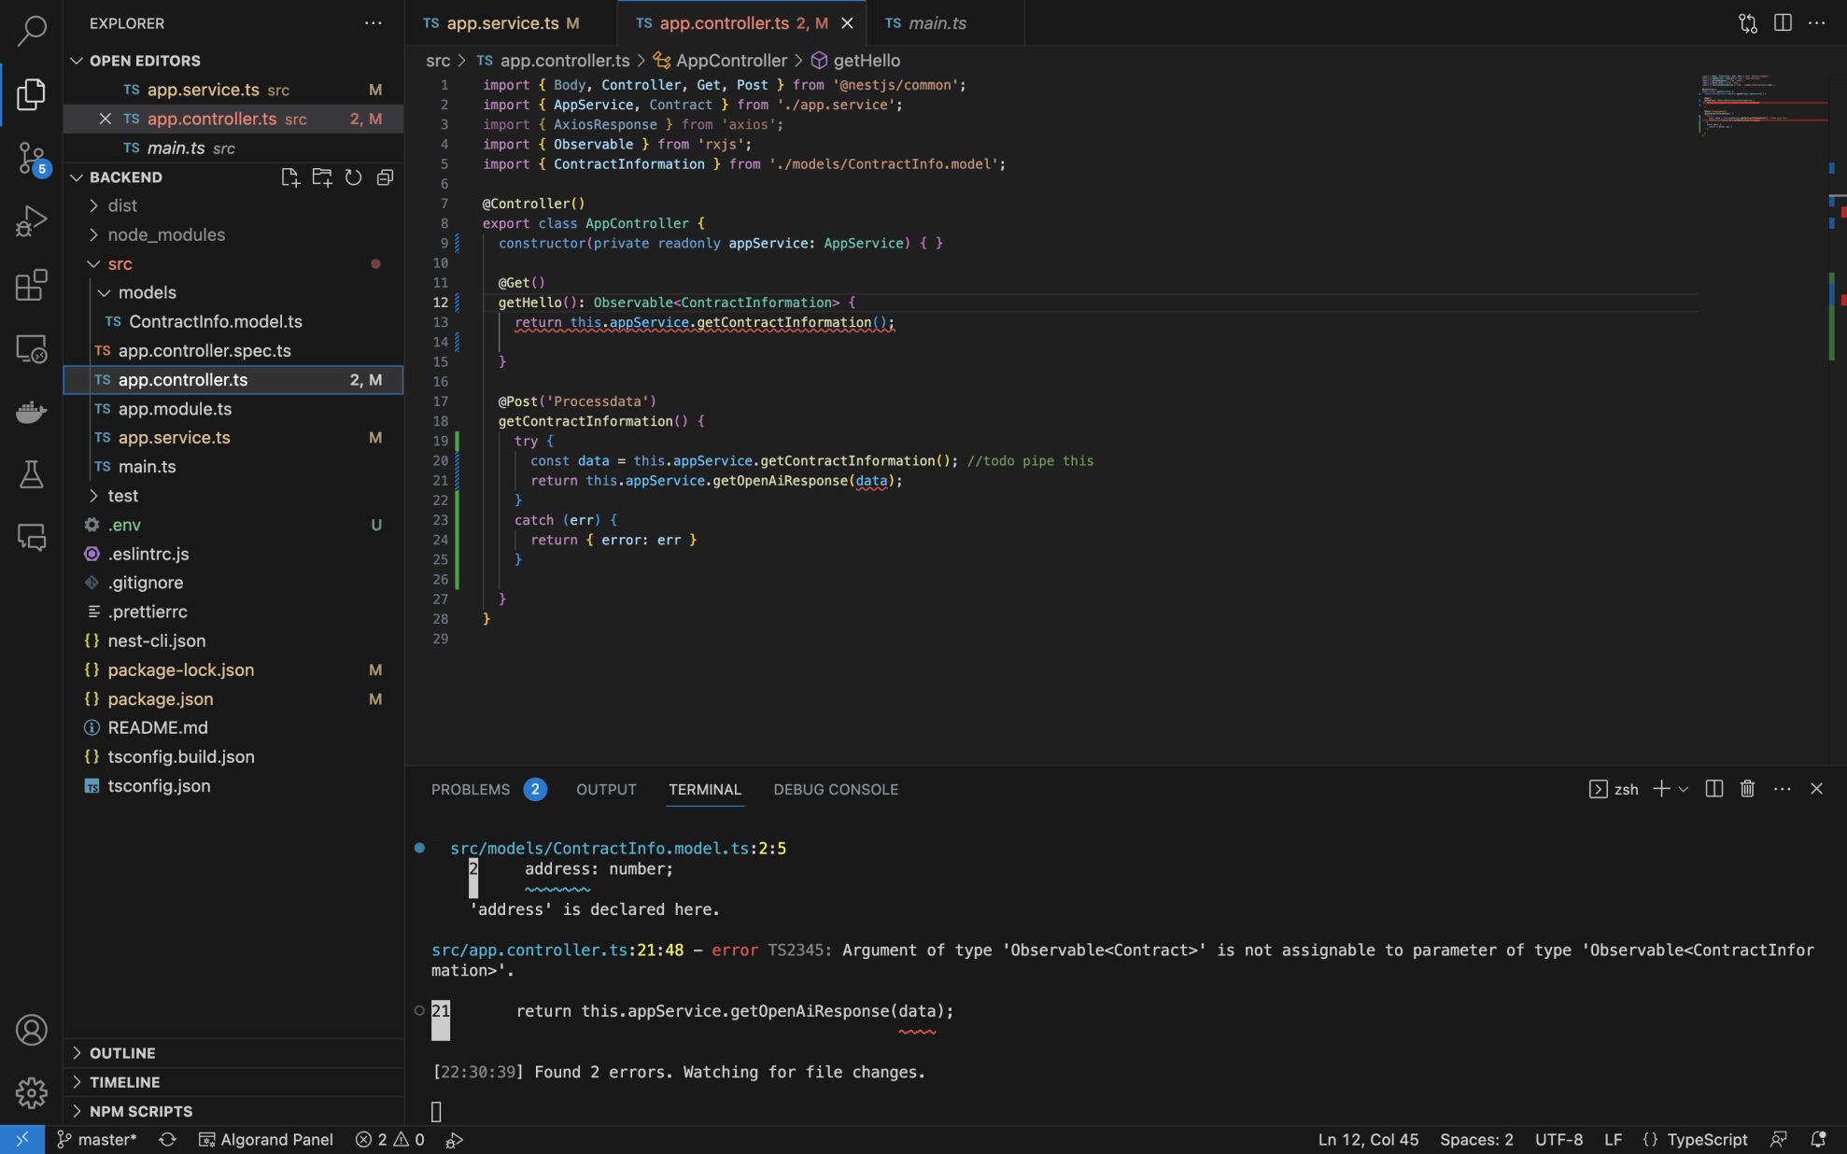Click the synchronize changes icon in status bar

coord(167,1139)
